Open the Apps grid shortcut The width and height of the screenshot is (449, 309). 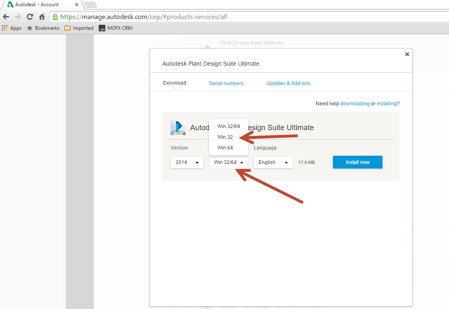[x=12, y=28]
